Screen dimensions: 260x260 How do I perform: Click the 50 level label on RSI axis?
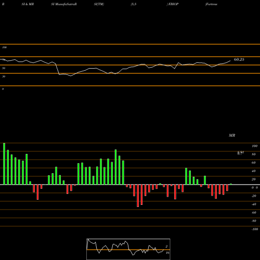[4, 68]
